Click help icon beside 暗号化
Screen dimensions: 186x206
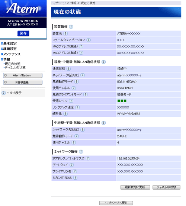65,114
